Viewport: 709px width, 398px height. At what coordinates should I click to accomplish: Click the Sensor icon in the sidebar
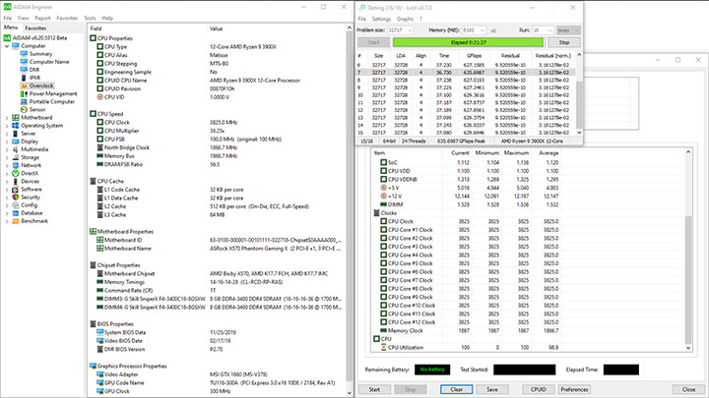point(24,109)
